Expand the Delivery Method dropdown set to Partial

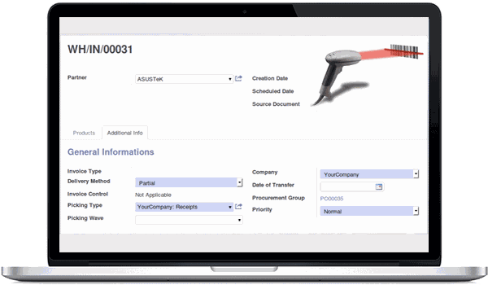(x=189, y=182)
